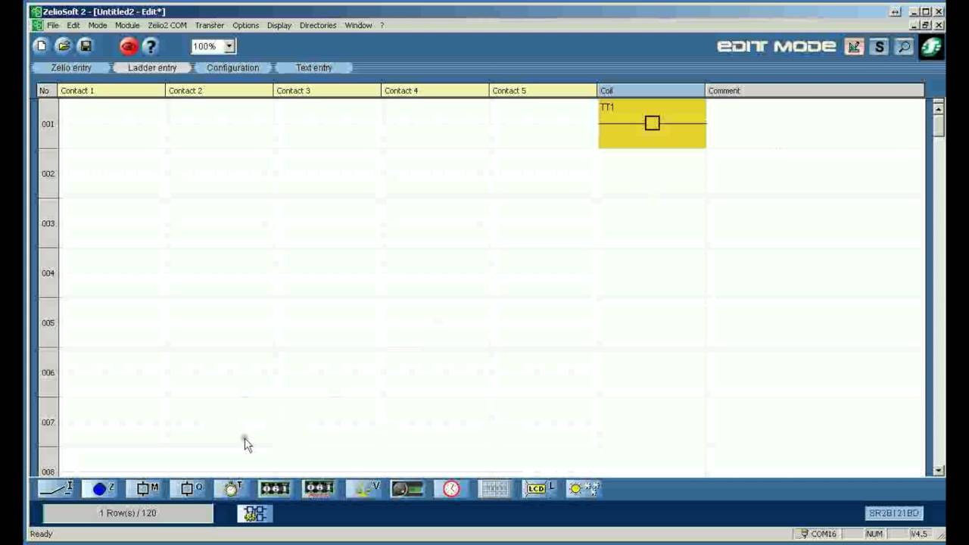Switch to Edit mode icon in top right
The height and width of the screenshot is (545, 969).
click(855, 47)
